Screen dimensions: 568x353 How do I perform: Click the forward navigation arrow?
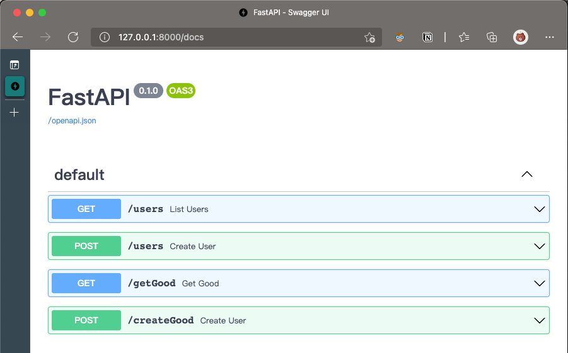[x=45, y=37]
